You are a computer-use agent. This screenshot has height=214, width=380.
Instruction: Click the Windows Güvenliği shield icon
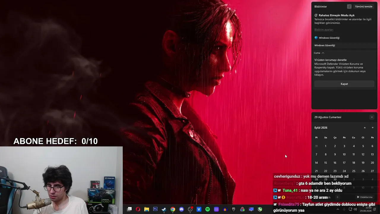(x=316, y=38)
